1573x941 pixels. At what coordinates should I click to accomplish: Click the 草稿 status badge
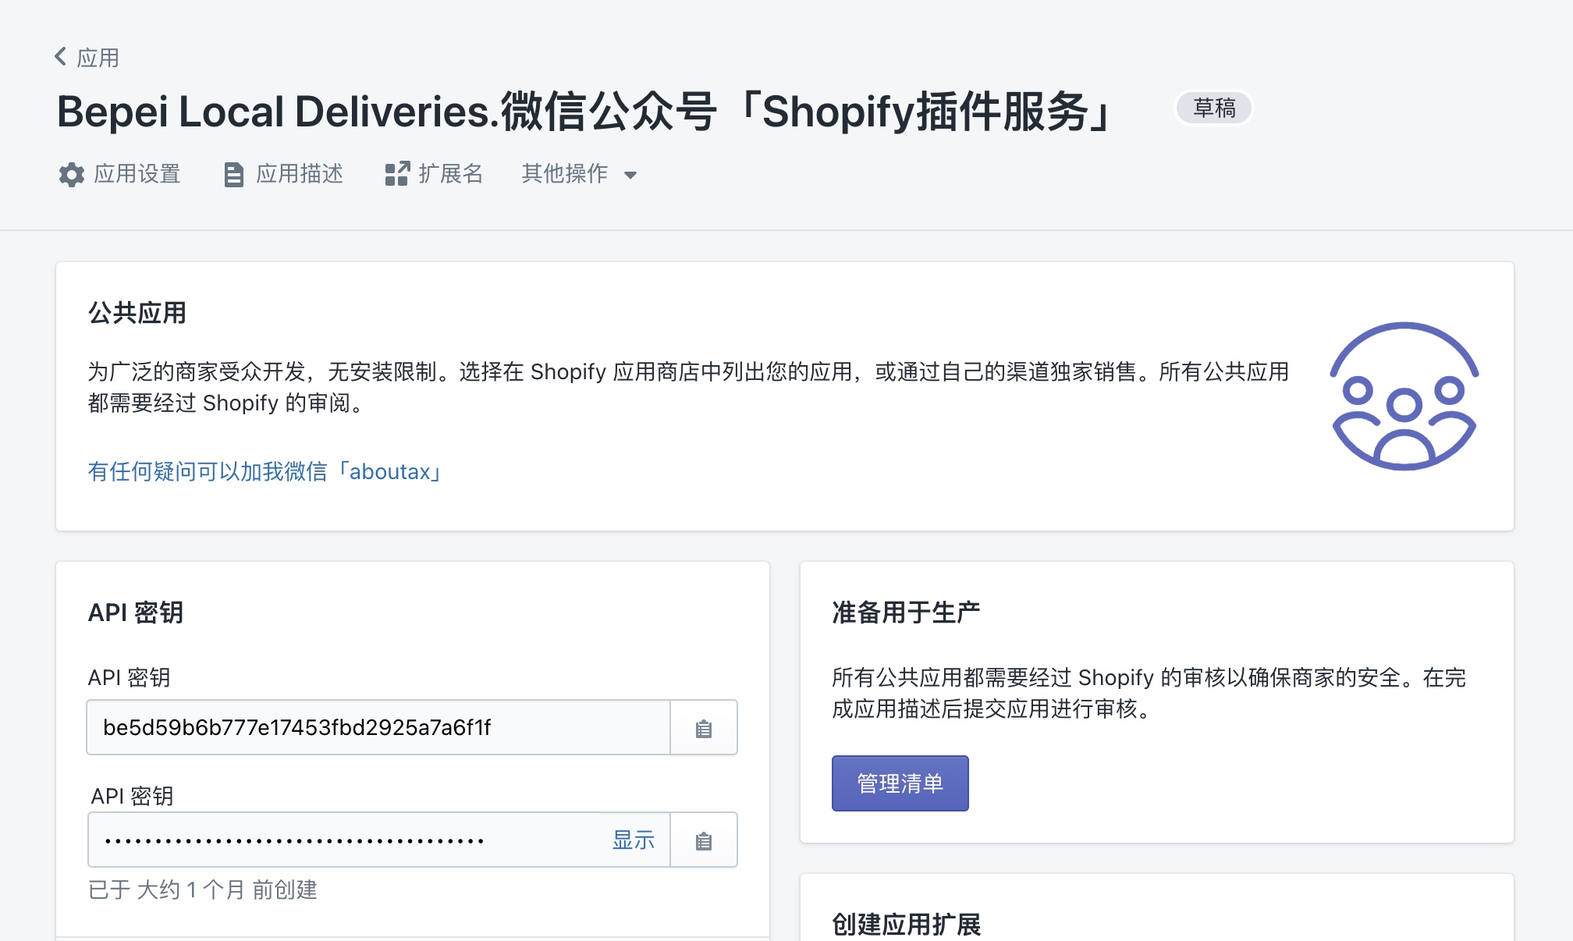point(1214,108)
